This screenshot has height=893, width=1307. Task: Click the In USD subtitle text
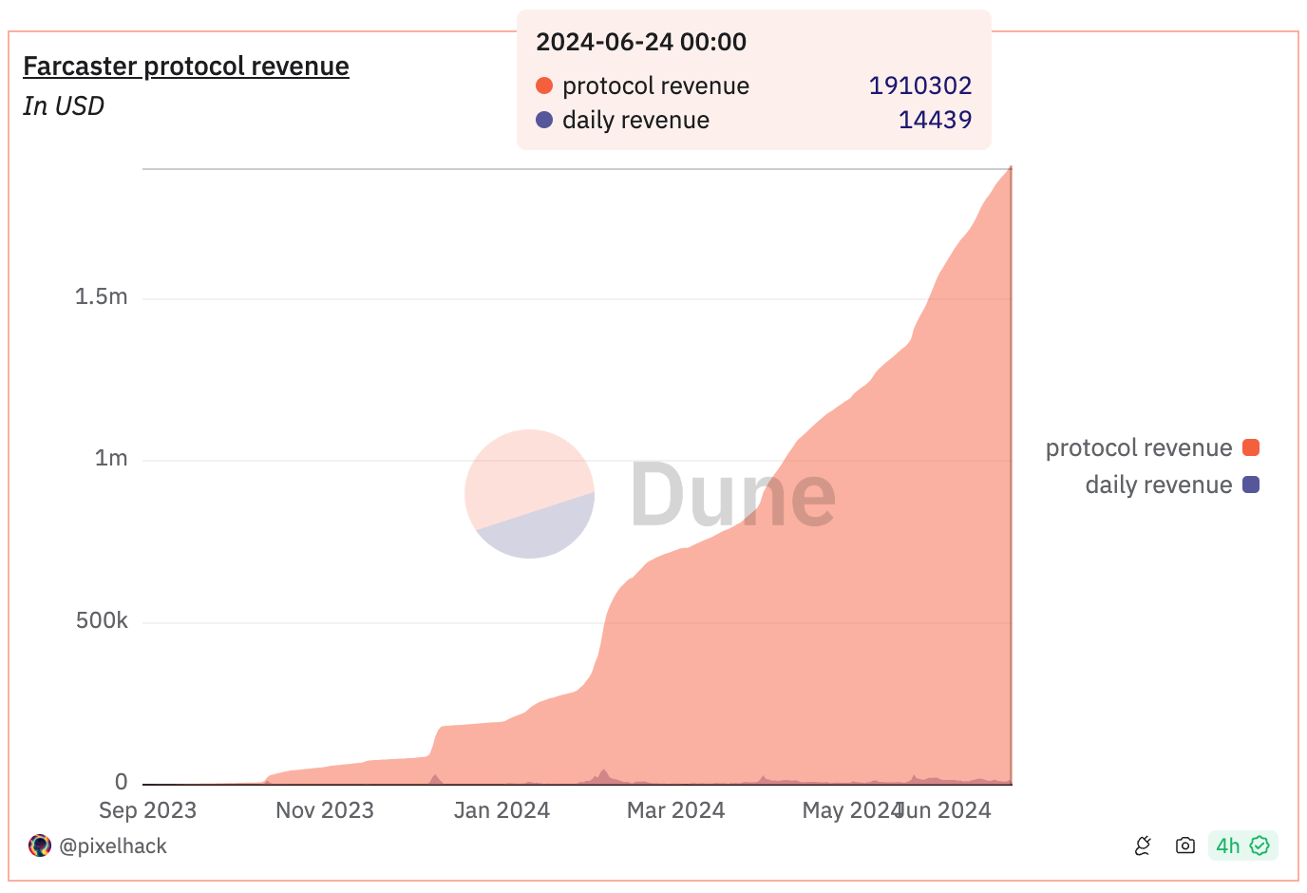point(63,106)
